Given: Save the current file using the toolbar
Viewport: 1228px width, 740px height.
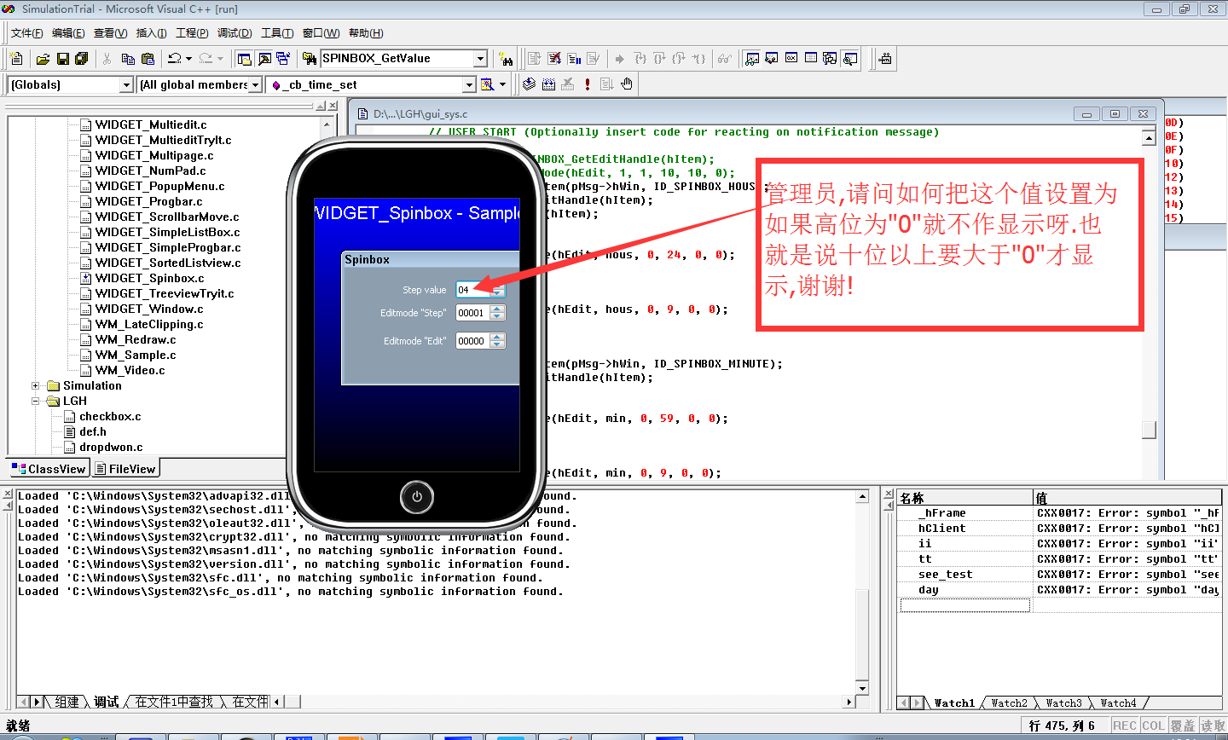Looking at the screenshot, I should (x=63, y=59).
